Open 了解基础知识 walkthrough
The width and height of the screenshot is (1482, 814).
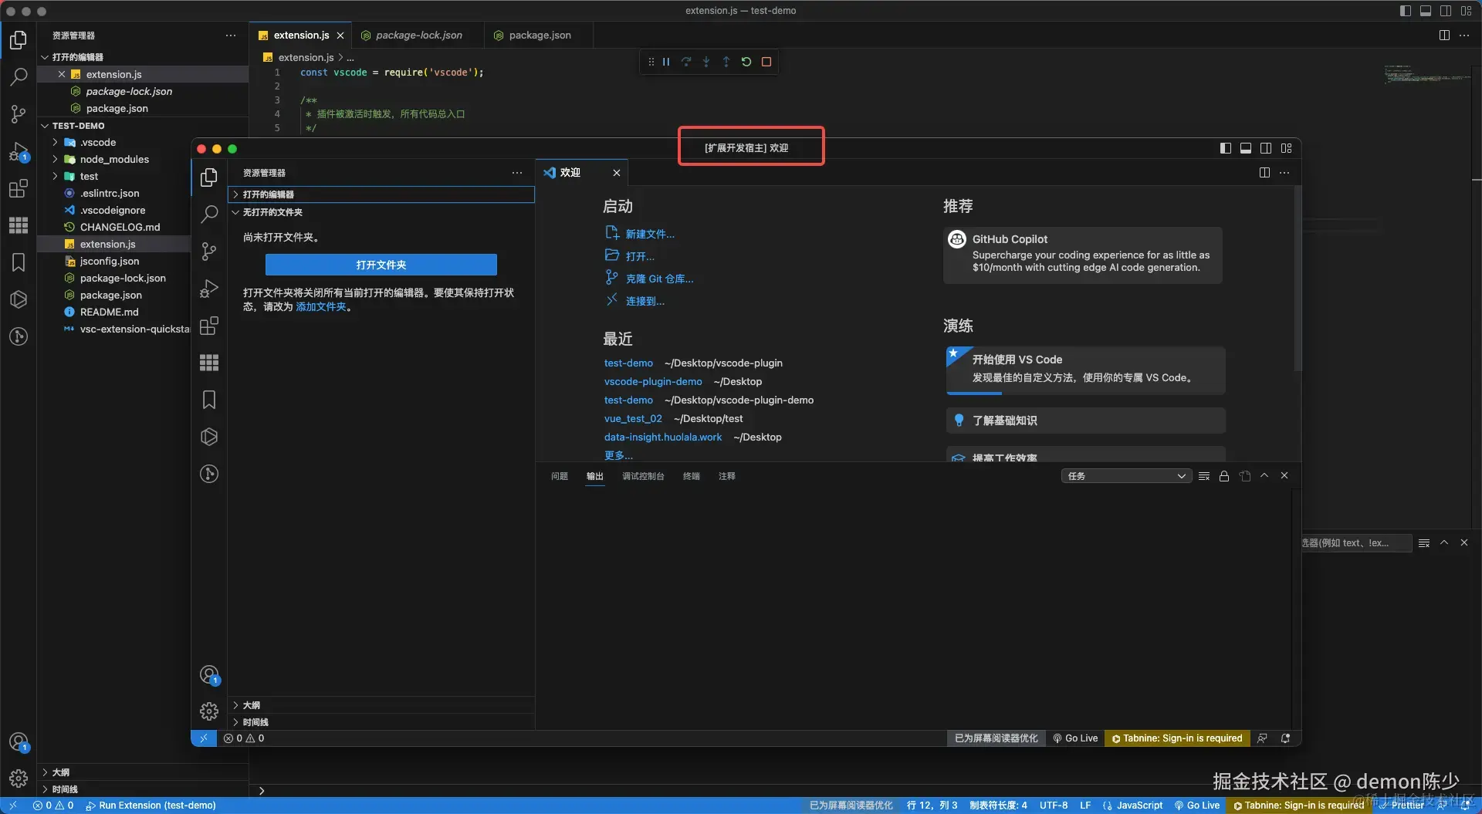click(x=1086, y=421)
